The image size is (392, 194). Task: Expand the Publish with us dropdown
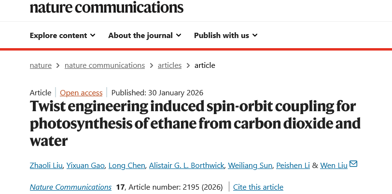[x=226, y=36]
